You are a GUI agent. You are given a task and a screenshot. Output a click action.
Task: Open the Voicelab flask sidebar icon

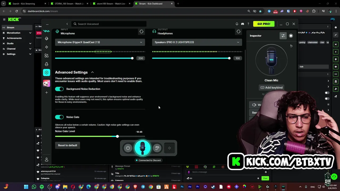pos(46,64)
